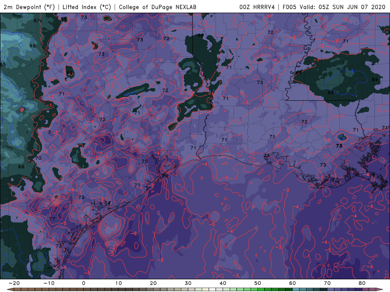Click the 80 label on the color scale
Image resolution: width=390 pixels, height=292 pixels.
click(x=362, y=283)
